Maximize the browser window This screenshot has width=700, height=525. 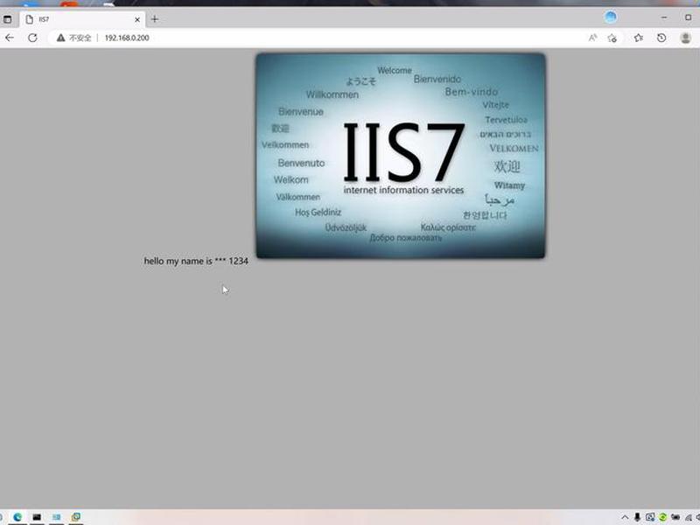tap(688, 17)
